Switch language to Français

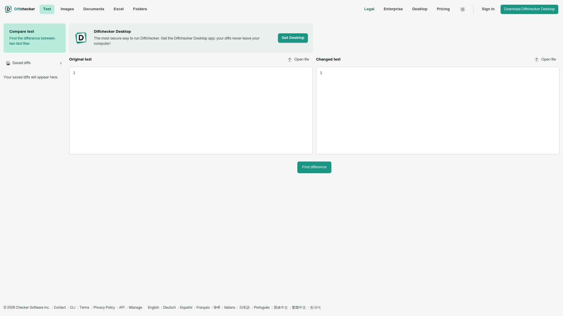coord(203,308)
